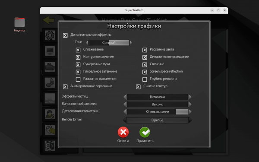
Task: Open the Controls settings tab icon
Action: point(50,130)
